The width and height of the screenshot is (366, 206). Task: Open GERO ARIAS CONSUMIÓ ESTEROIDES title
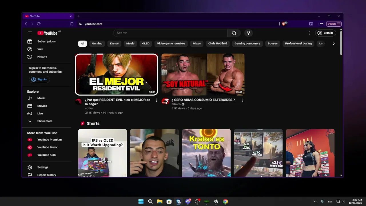[x=203, y=100]
